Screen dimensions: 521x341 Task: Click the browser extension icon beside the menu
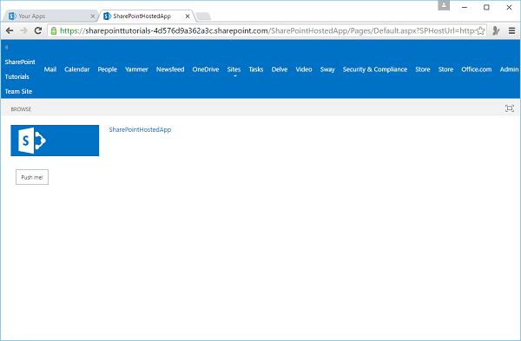[x=496, y=31]
